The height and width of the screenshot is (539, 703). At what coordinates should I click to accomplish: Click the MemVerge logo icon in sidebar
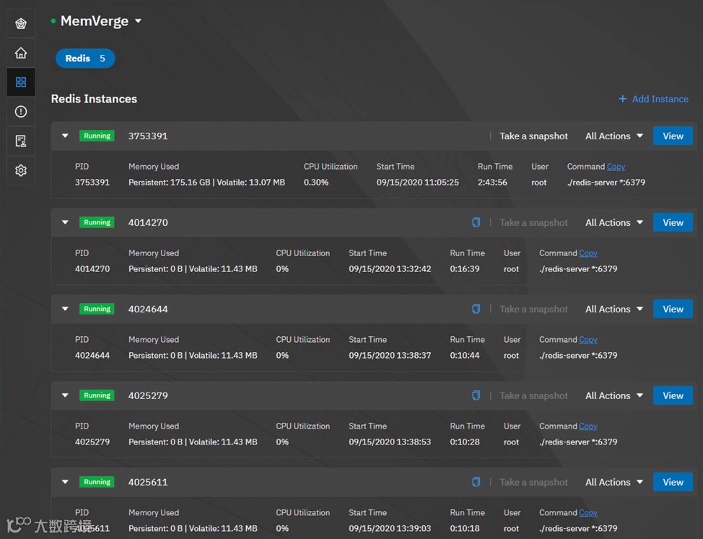[x=21, y=23]
